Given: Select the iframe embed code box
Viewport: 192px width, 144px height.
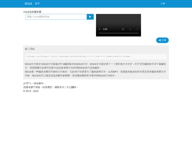Looking at the screenshot, I should pyautogui.click(x=96, y=57).
